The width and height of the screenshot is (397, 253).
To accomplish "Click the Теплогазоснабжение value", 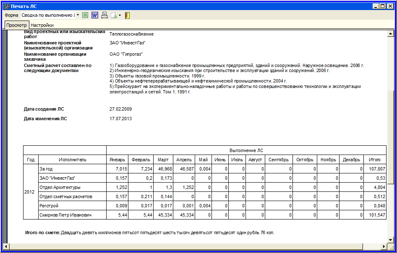I will coord(131,34).
